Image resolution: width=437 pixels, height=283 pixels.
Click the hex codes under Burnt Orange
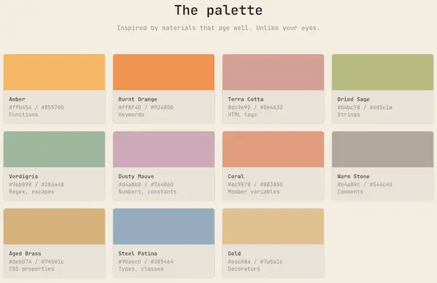[146, 107]
